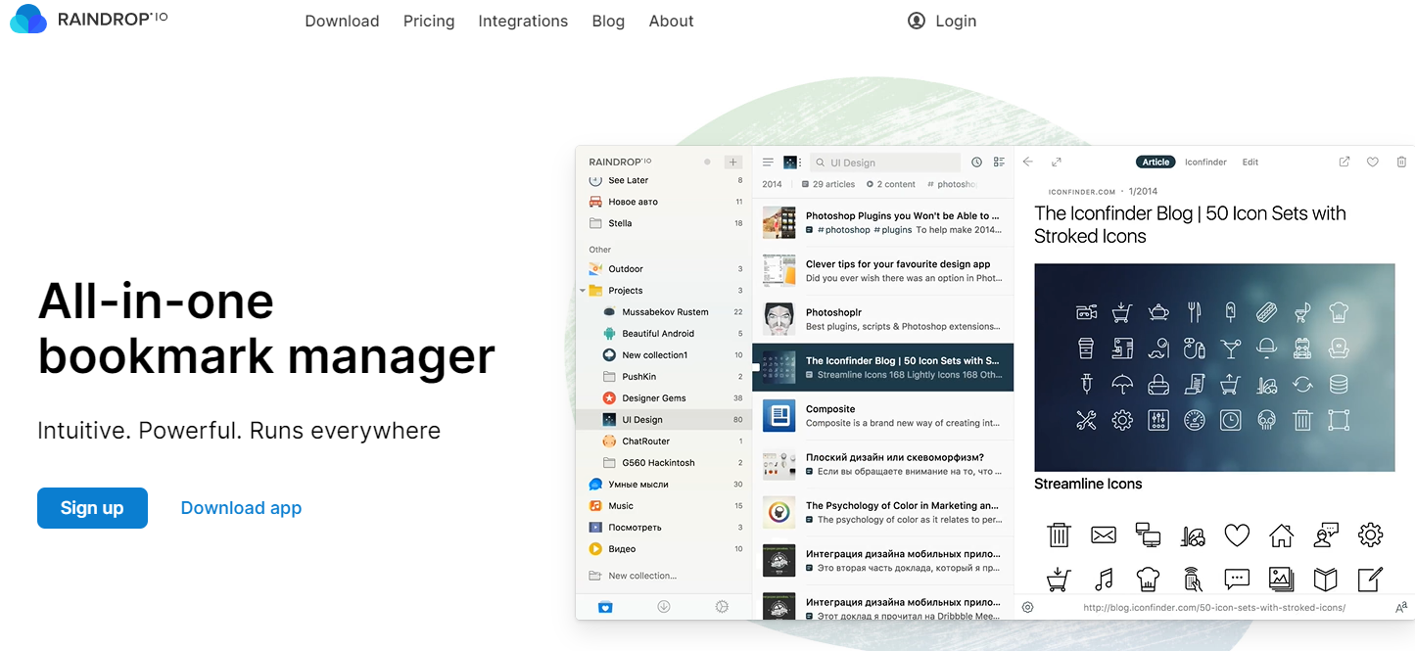
Task: Select the Mussabekov Rustem collection
Action: click(665, 312)
